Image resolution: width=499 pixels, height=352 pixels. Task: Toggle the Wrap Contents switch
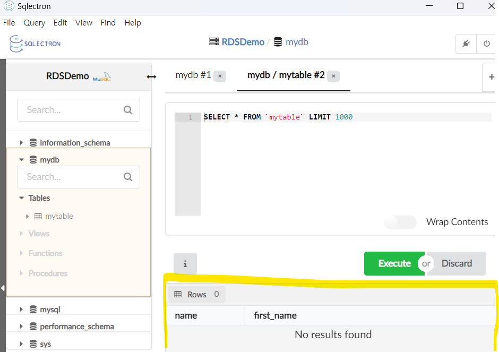pyautogui.click(x=400, y=222)
